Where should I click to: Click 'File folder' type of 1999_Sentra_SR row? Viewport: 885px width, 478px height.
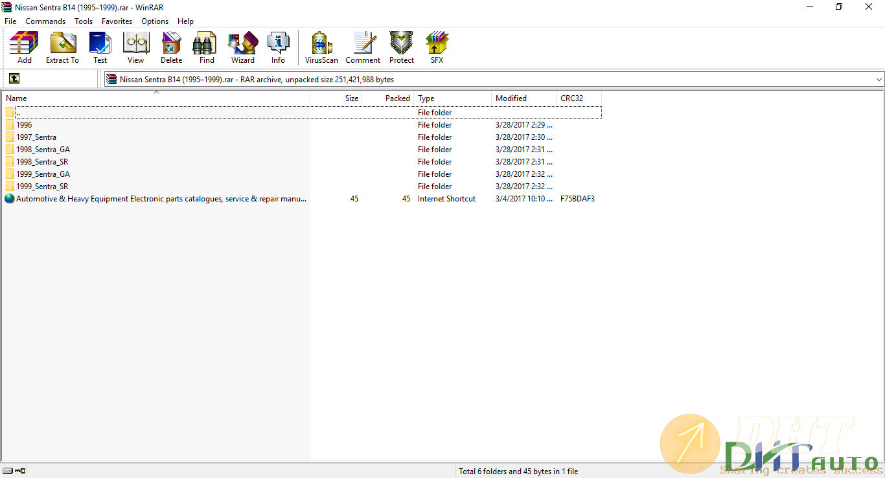(435, 187)
